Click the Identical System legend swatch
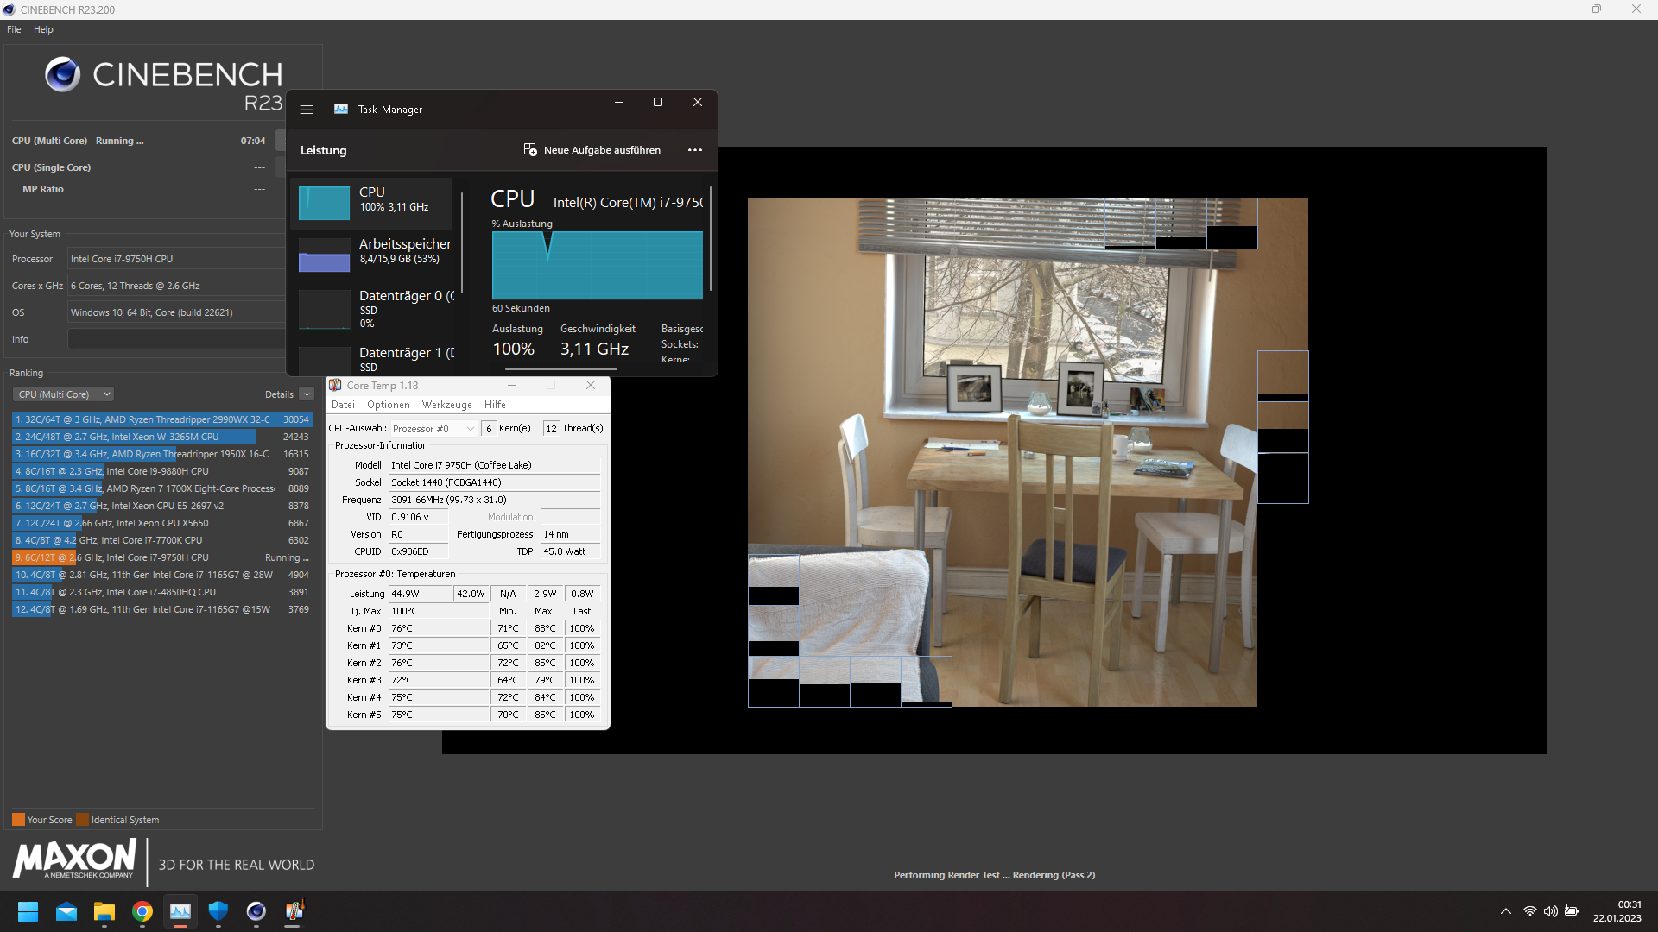This screenshot has width=1658, height=932. point(83,820)
